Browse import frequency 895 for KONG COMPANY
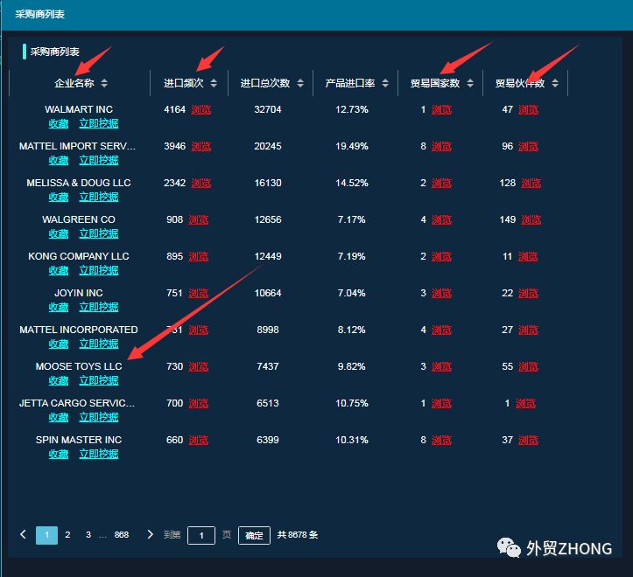 199,256
